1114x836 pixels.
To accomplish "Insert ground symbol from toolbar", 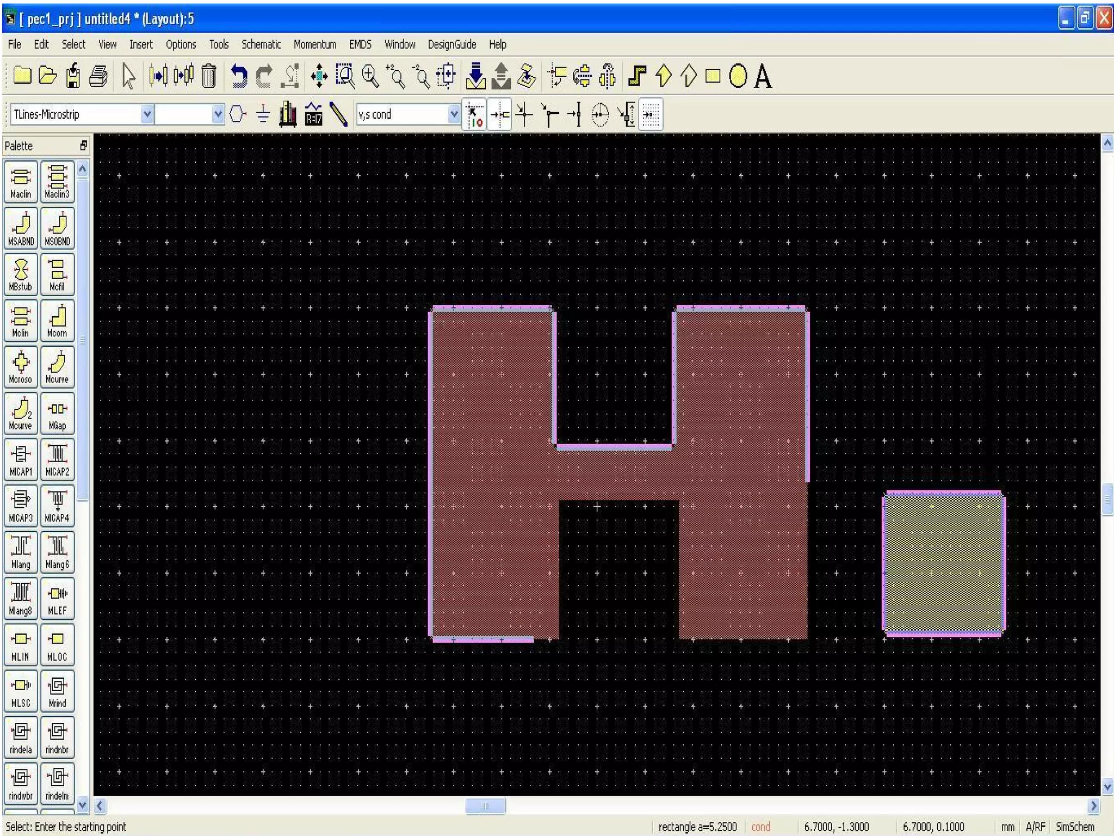I will tap(263, 114).
